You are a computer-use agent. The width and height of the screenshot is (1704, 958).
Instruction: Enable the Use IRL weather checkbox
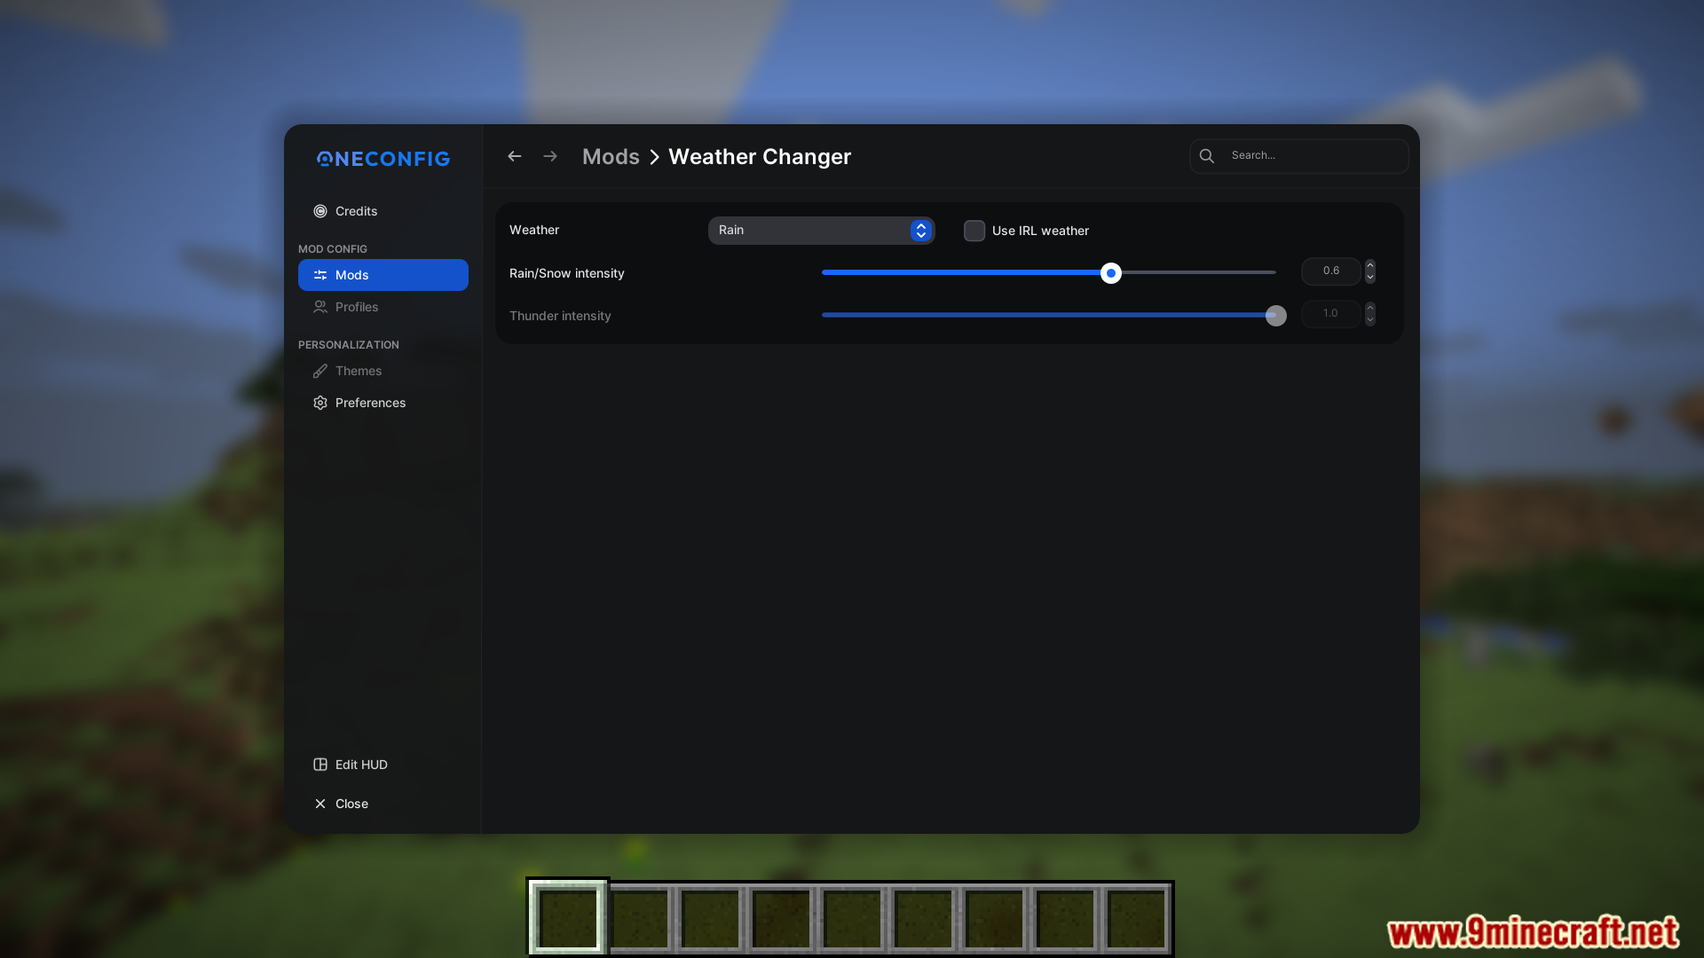[974, 231]
